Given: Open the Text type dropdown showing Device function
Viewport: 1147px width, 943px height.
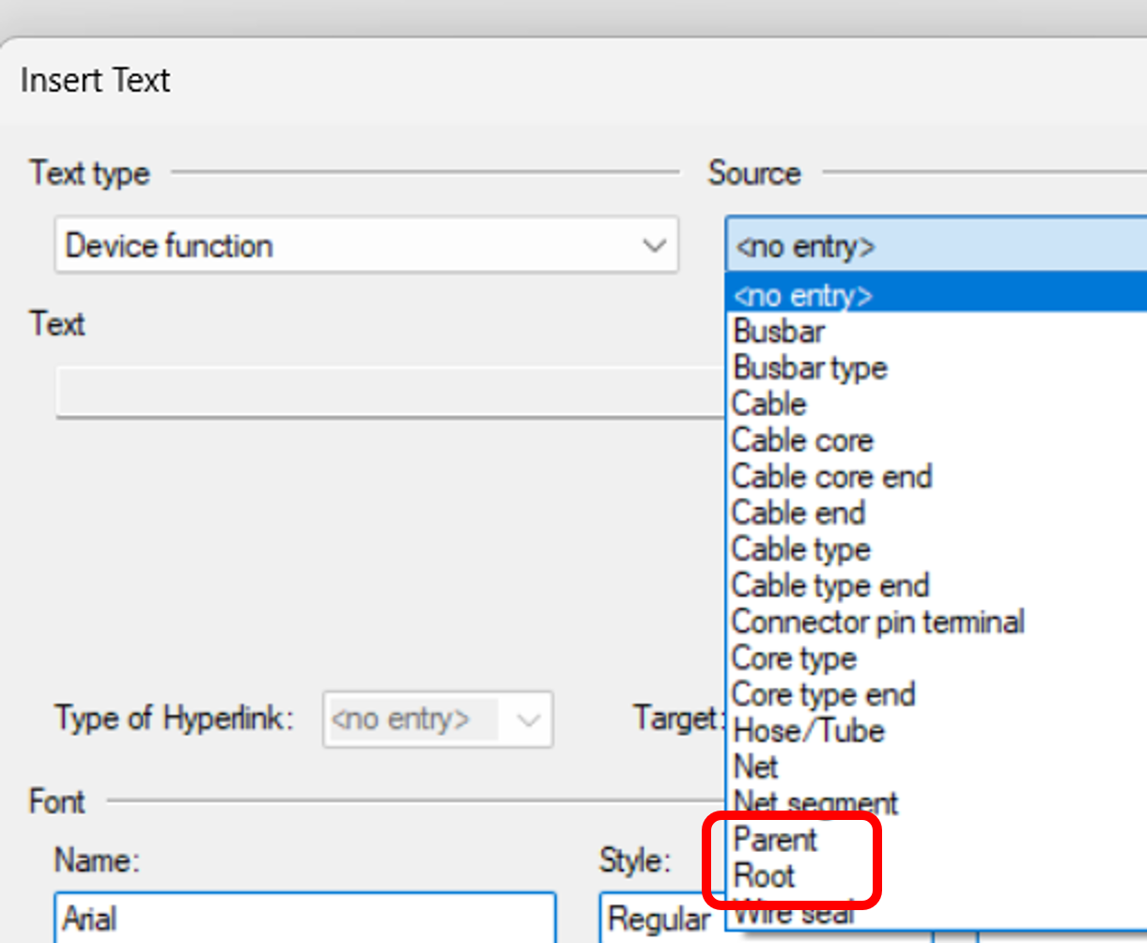Looking at the screenshot, I should tap(366, 246).
